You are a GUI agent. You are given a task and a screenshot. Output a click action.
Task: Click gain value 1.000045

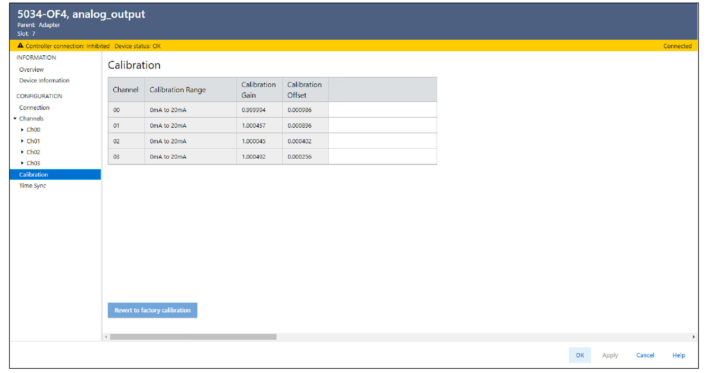(x=253, y=141)
